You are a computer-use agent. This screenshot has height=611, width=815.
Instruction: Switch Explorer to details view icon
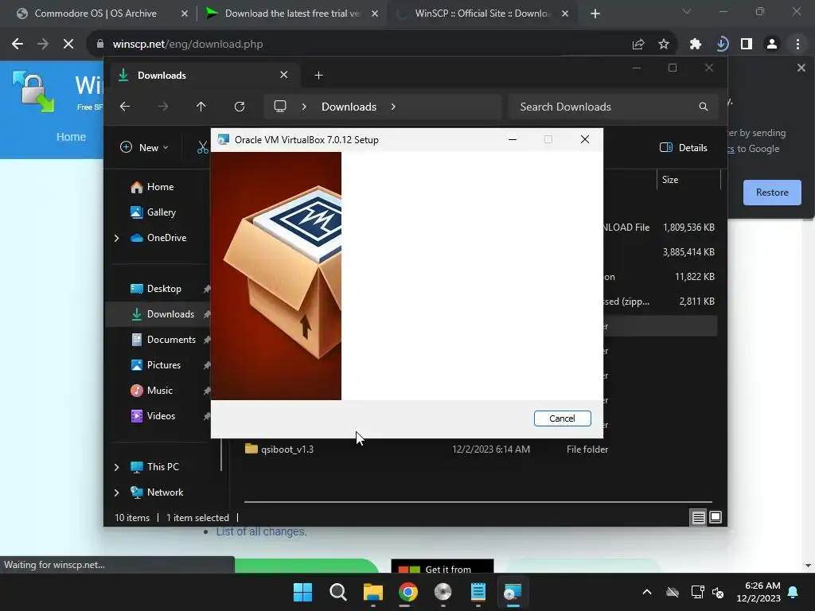pyautogui.click(x=698, y=517)
